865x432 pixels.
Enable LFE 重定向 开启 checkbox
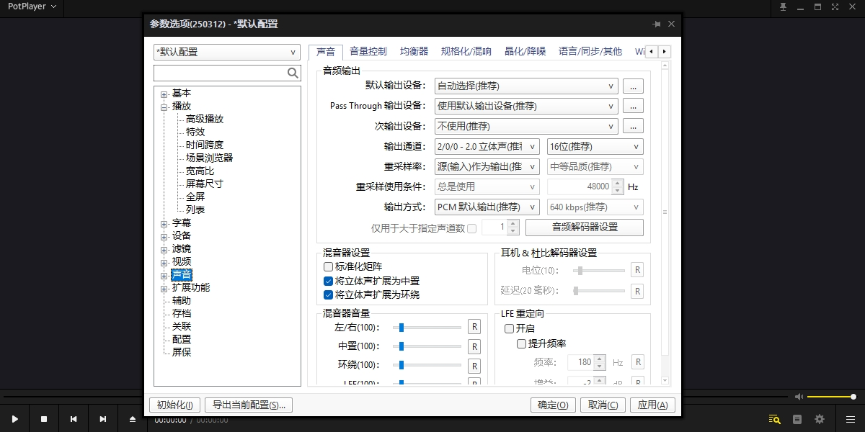tap(510, 328)
